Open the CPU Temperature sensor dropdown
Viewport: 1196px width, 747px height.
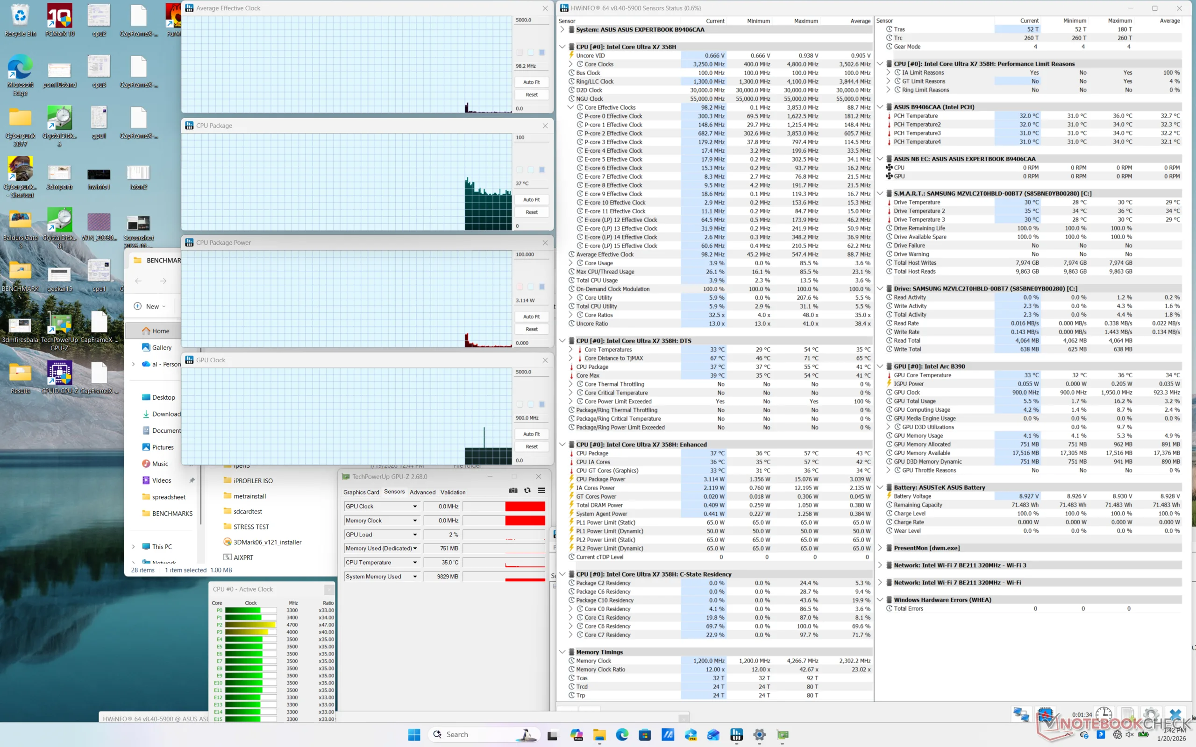point(415,563)
